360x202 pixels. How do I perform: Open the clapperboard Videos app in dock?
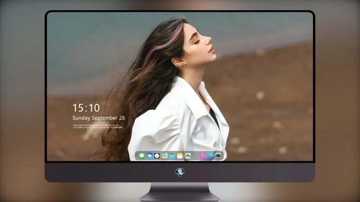coord(172,156)
